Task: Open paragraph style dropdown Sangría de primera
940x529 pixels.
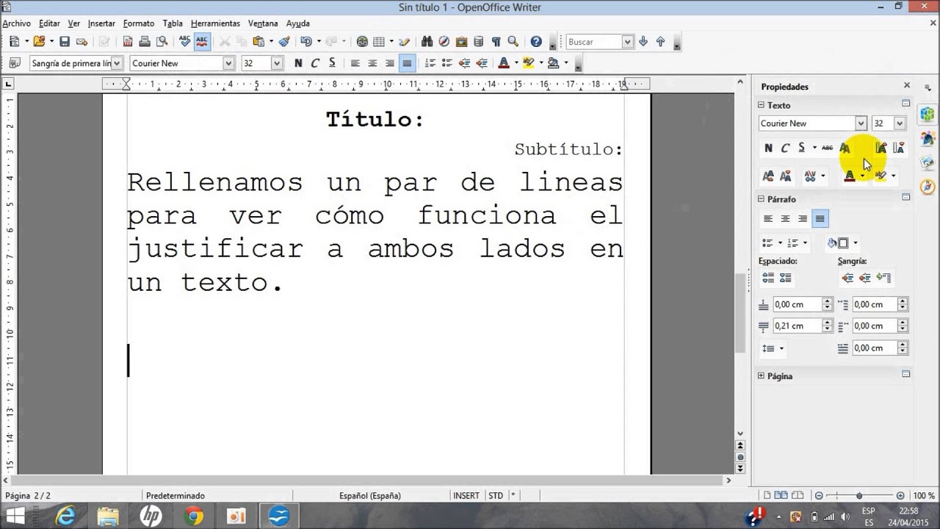Action: tap(117, 63)
